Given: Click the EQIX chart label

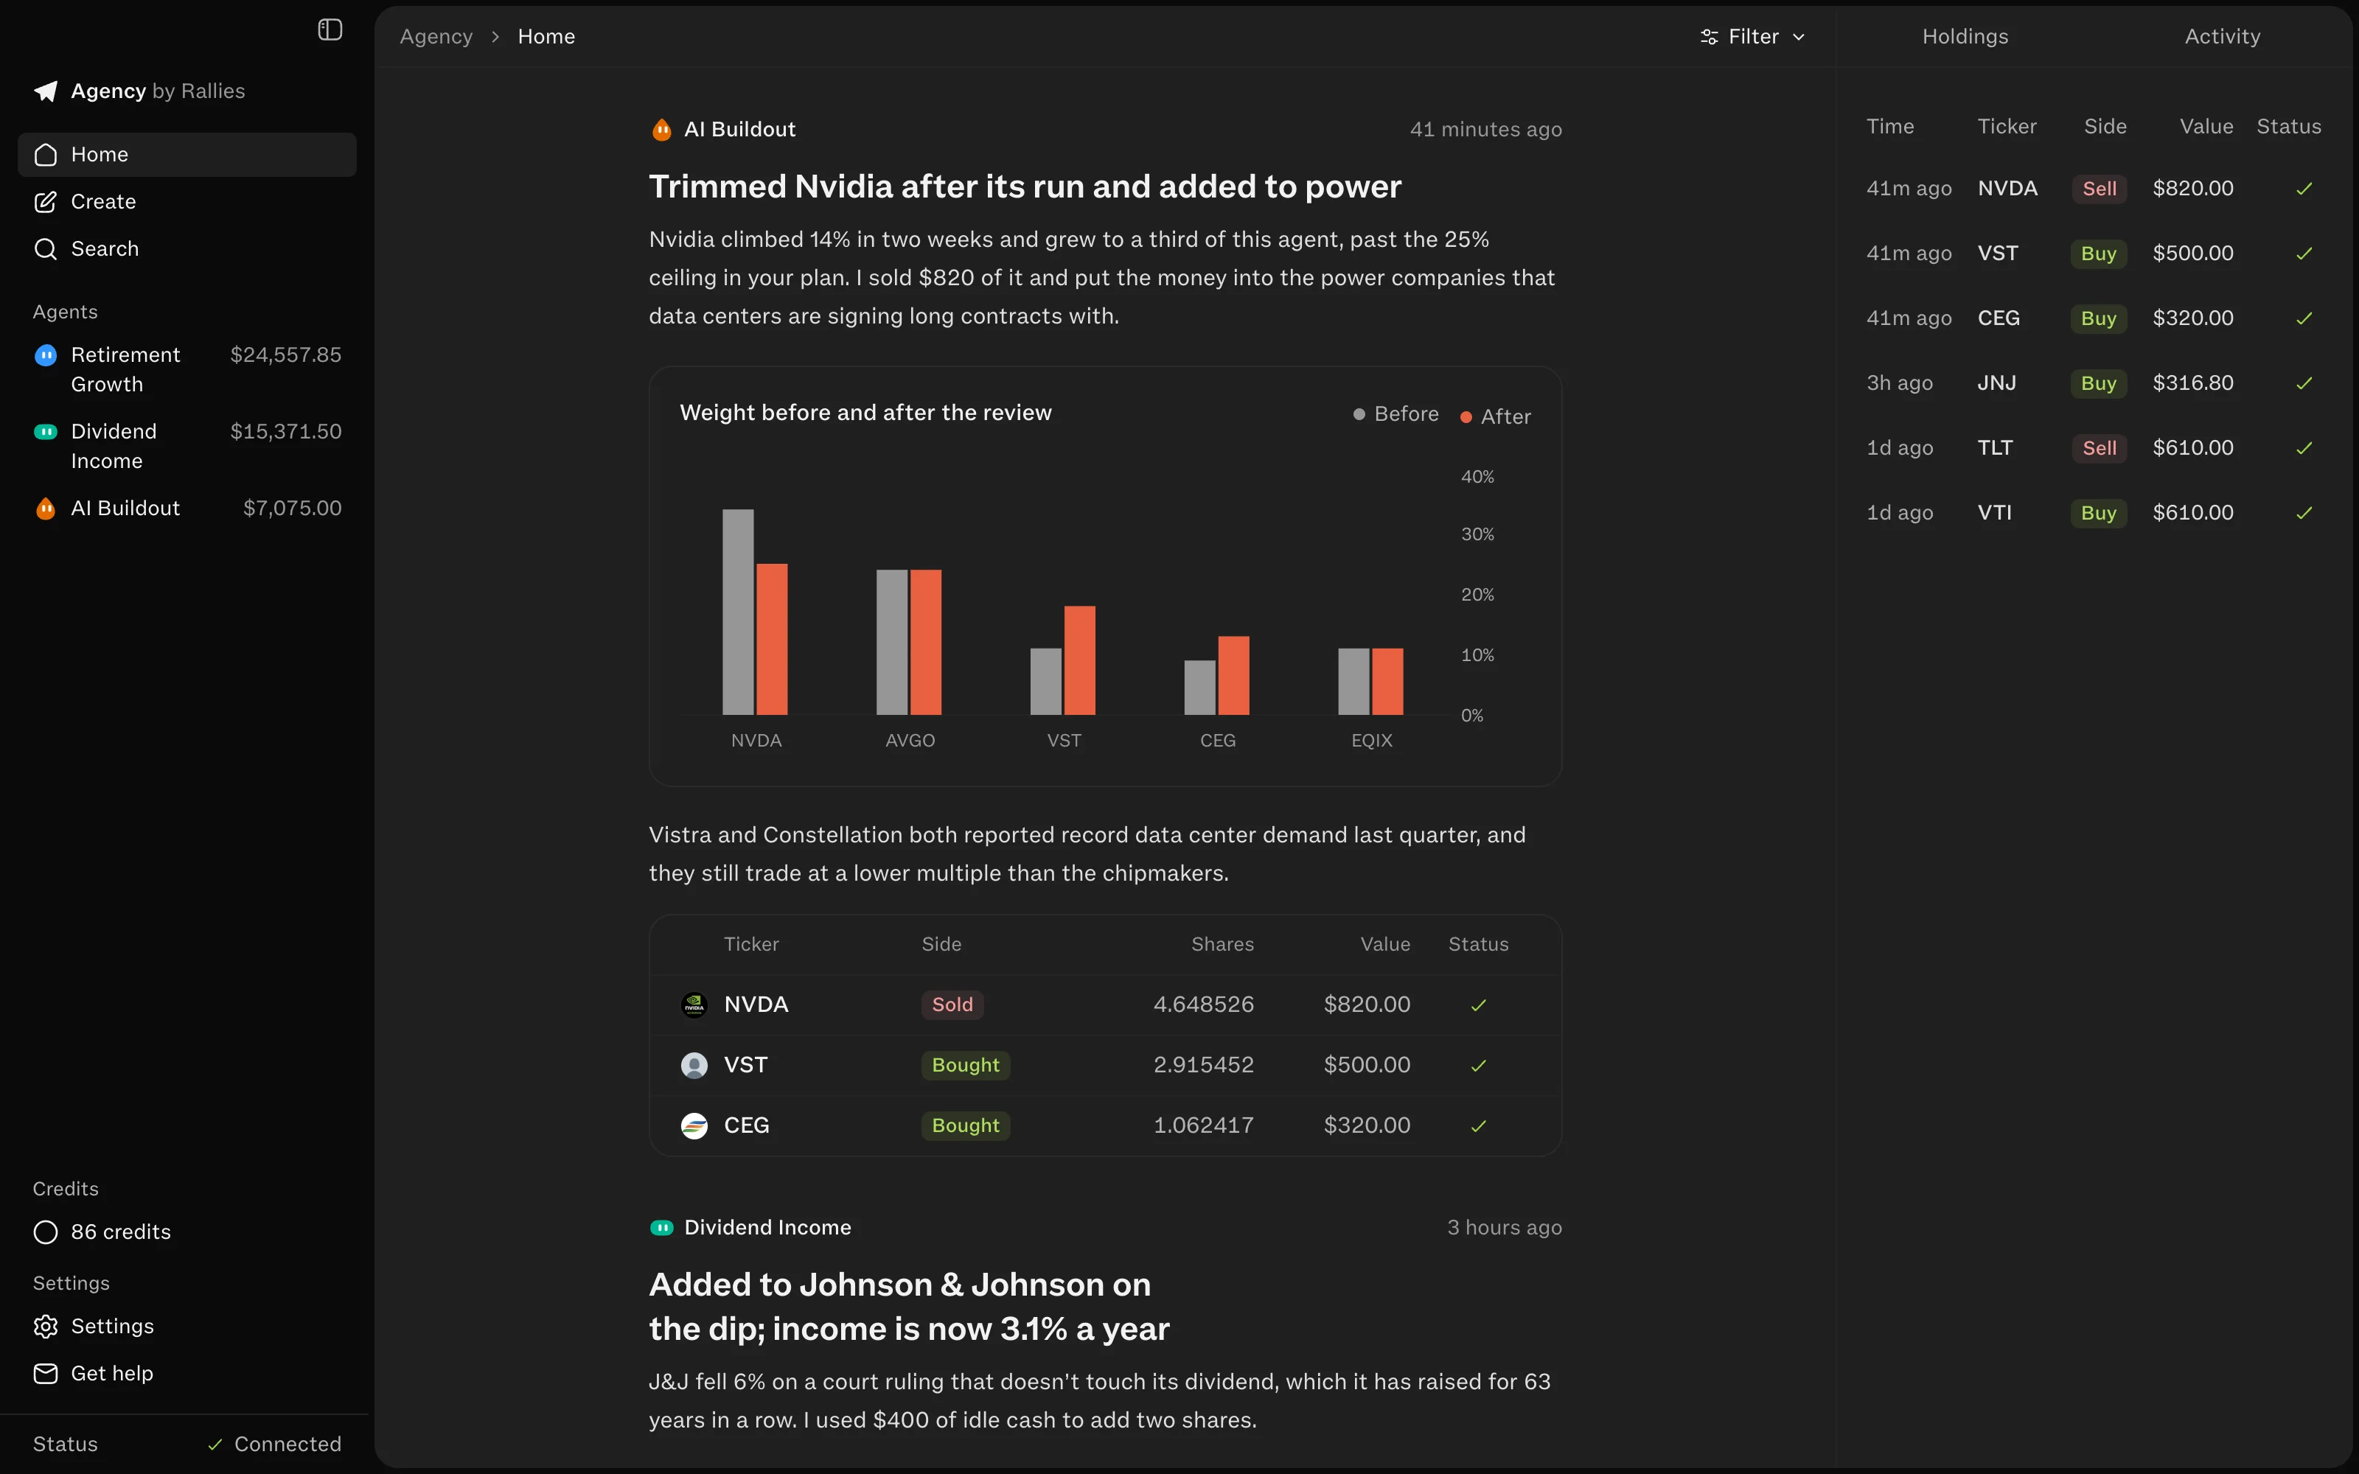Looking at the screenshot, I should [x=1371, y=741].
